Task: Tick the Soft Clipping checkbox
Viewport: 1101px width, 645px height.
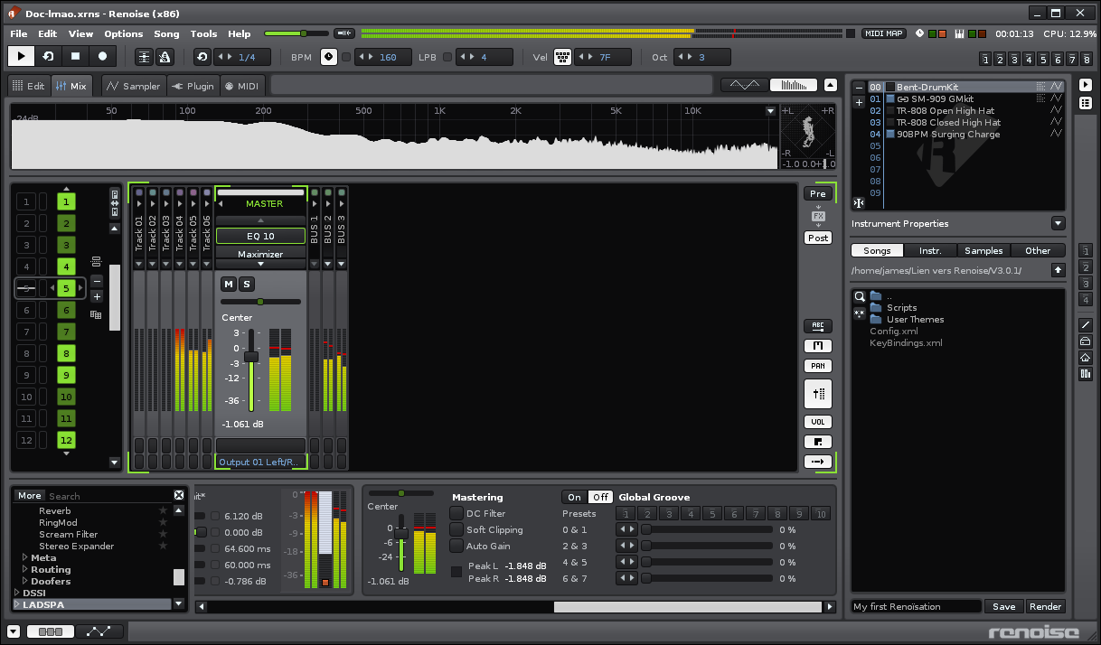Action: pyautogui.click(x=456, y=530)
